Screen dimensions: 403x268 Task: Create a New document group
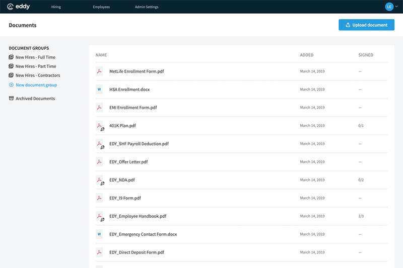(x=36, y=85)
